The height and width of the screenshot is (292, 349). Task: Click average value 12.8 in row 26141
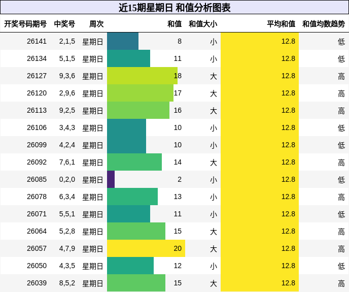[x=288, y=41]
